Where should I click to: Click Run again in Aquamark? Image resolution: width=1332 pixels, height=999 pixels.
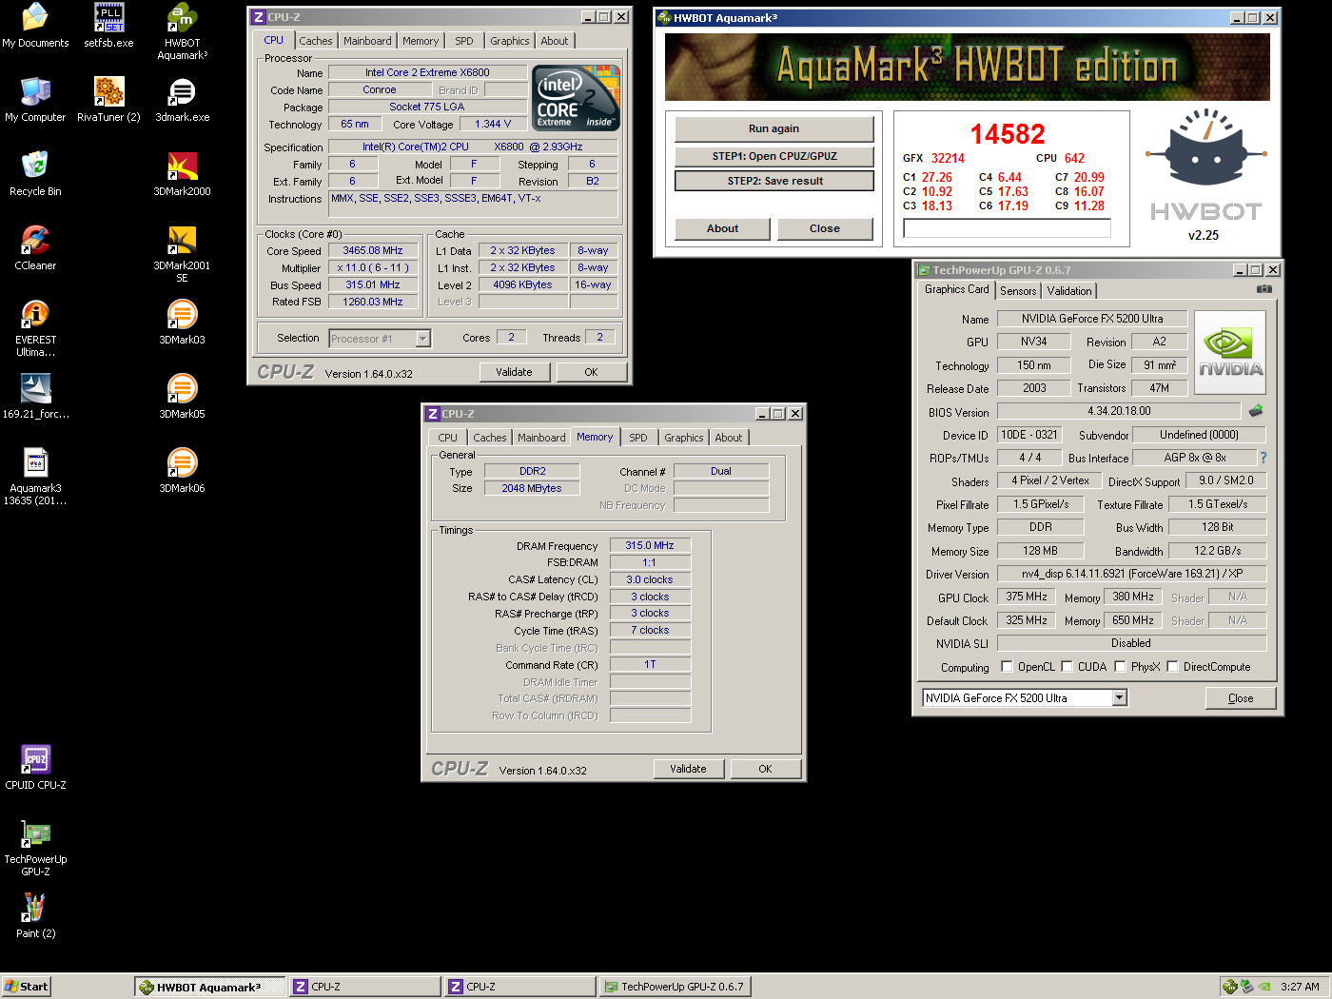click(774, 128)
